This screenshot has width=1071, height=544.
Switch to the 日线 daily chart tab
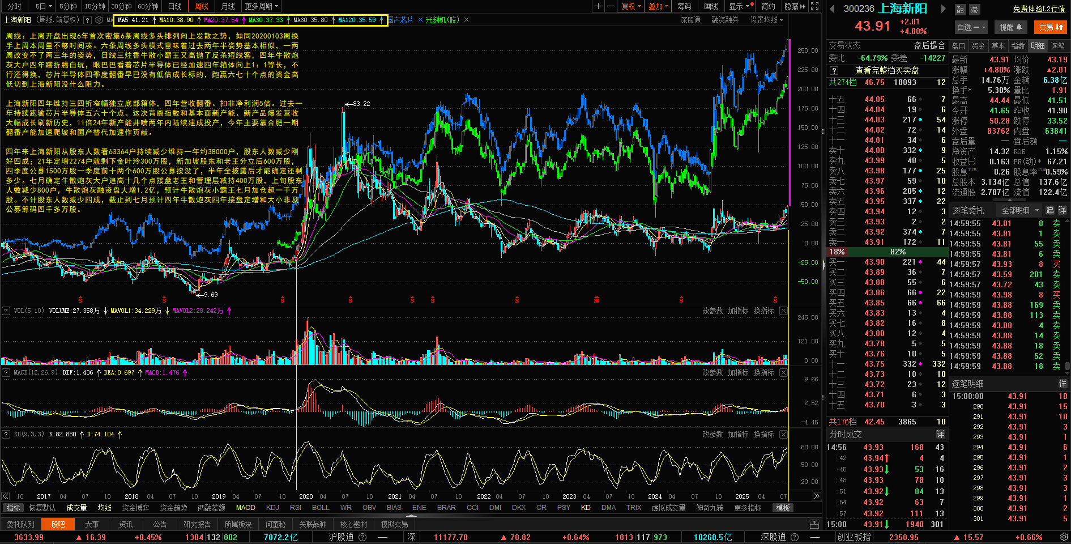click(x=175, y=6)
